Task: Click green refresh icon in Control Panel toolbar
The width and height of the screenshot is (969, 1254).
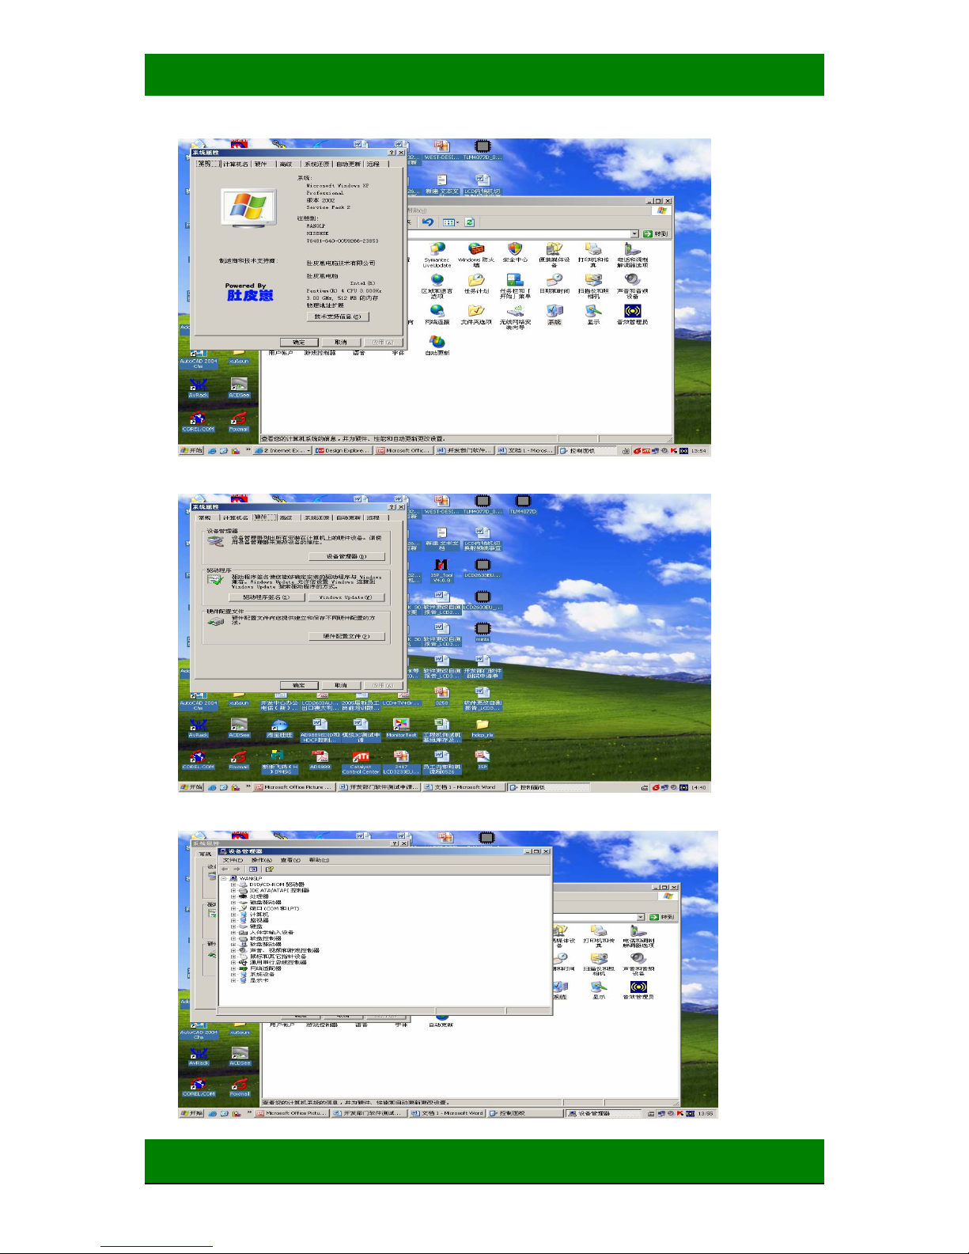Action: (x=469, y=222)
